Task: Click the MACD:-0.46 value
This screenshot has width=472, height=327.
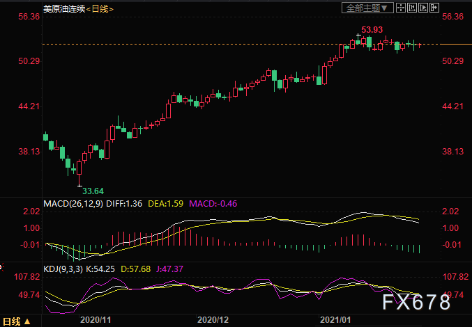Action: [x=213, y=204]
